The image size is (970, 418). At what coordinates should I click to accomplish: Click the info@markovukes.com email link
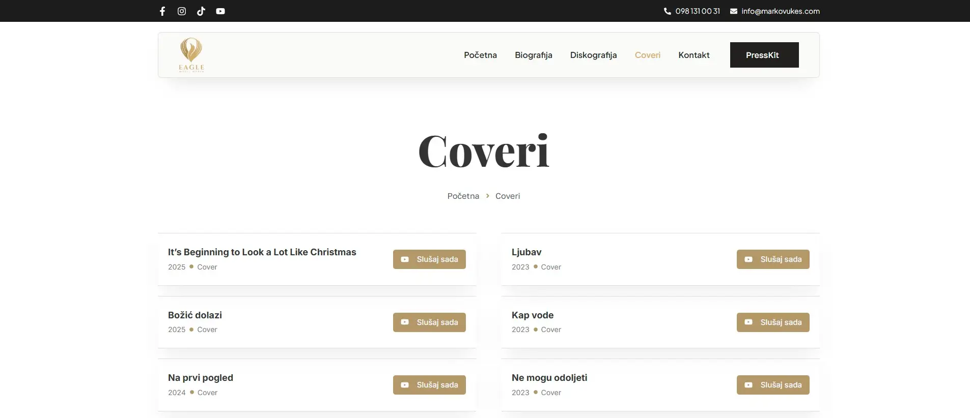click(780, 11)
